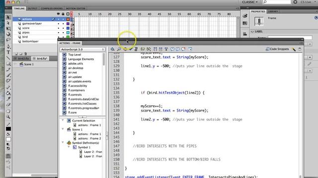Toggle visibility dot of pipes layer
Viewport: 318px width, 178px height.
59,33
